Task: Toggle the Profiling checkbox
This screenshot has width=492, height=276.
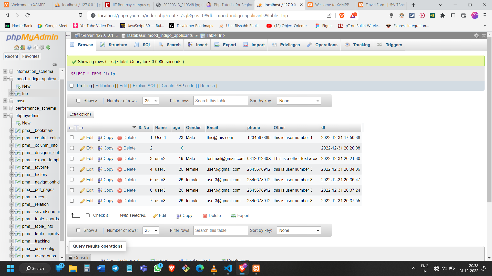Action: point(71,86)
